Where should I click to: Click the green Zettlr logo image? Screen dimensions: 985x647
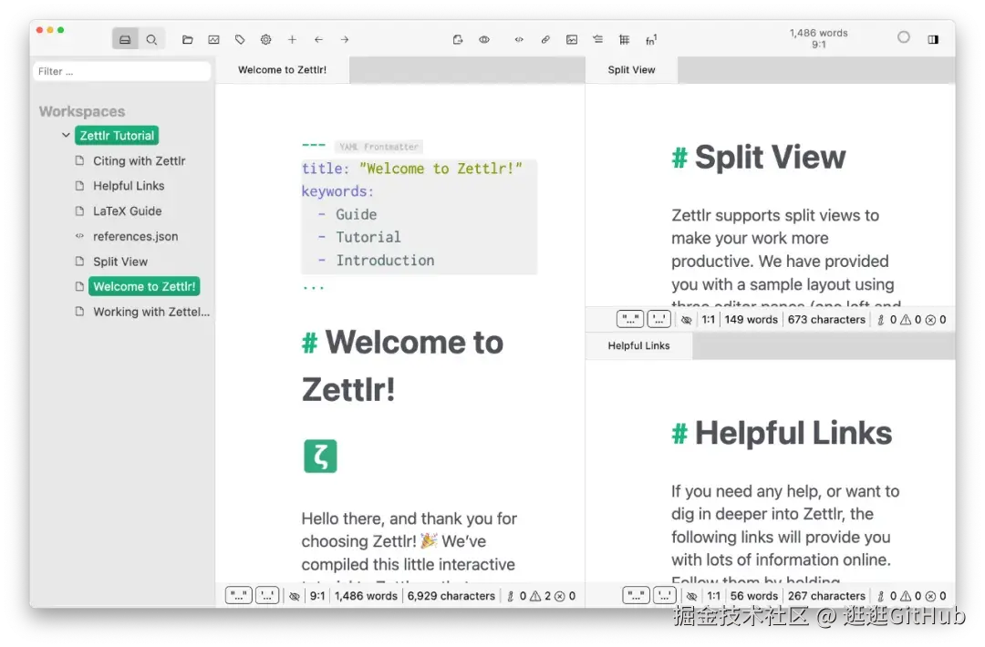coord(320,457)
